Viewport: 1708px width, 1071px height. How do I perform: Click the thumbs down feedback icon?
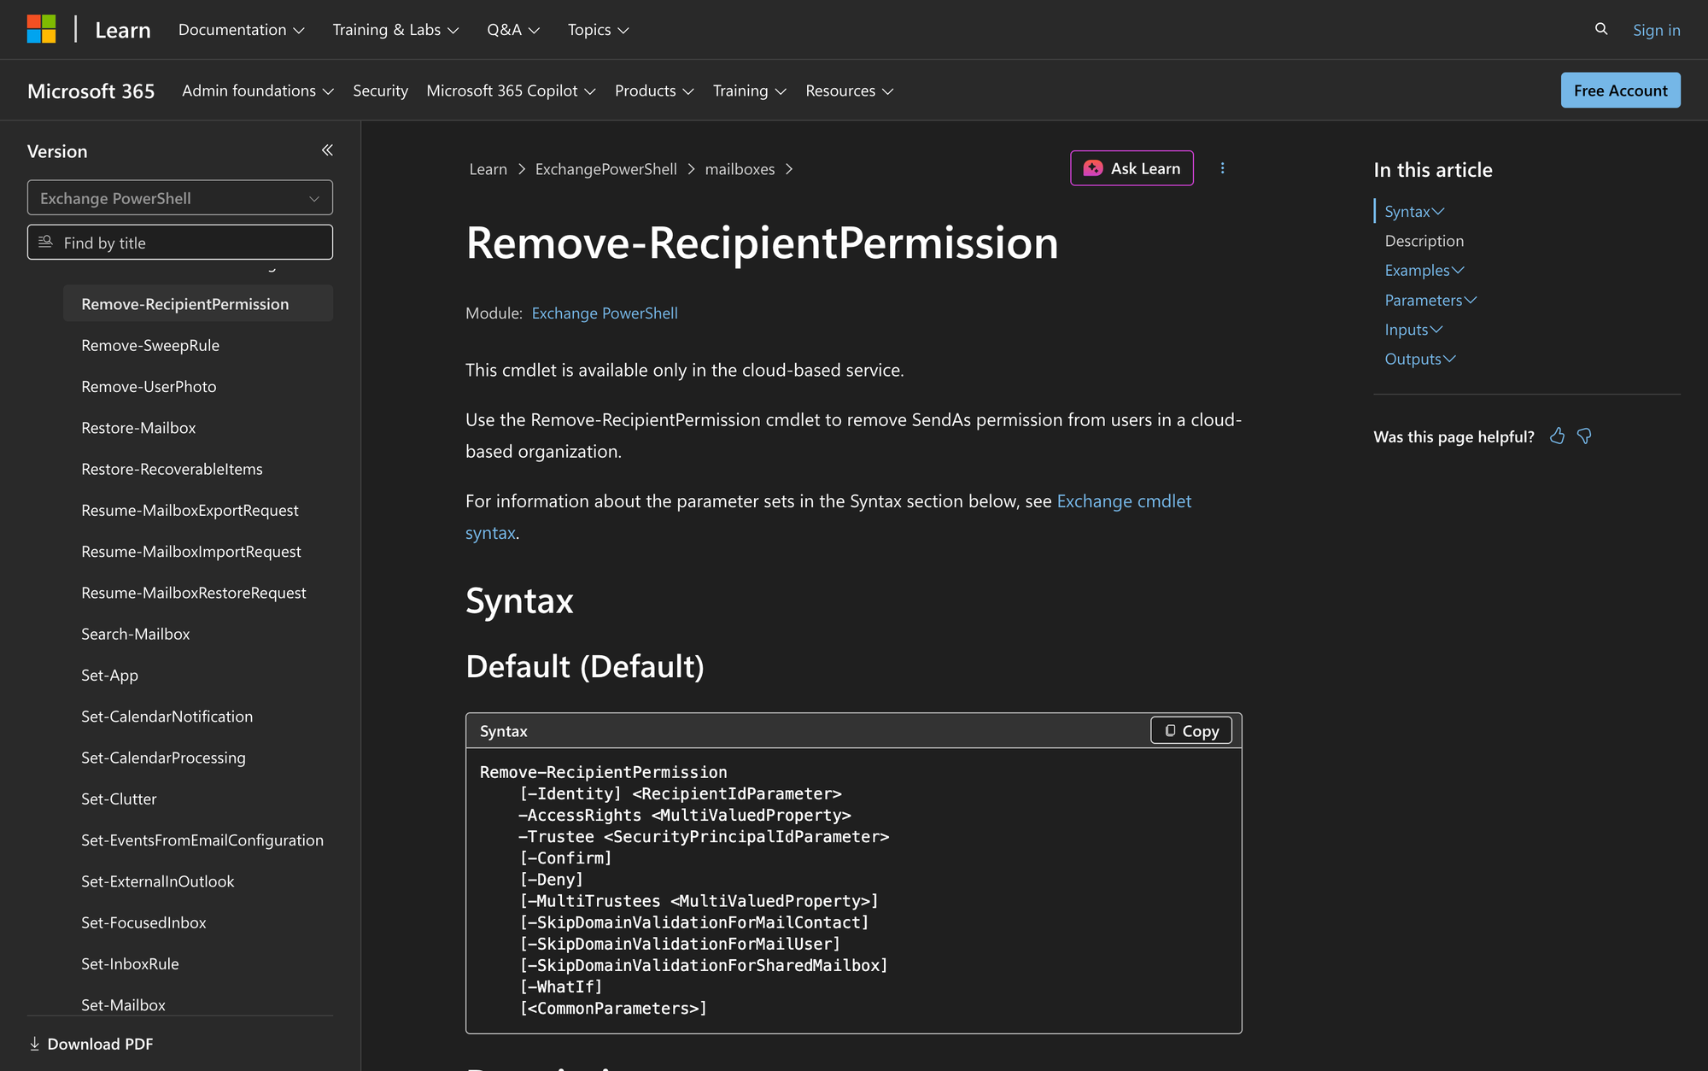(1585, 436)
